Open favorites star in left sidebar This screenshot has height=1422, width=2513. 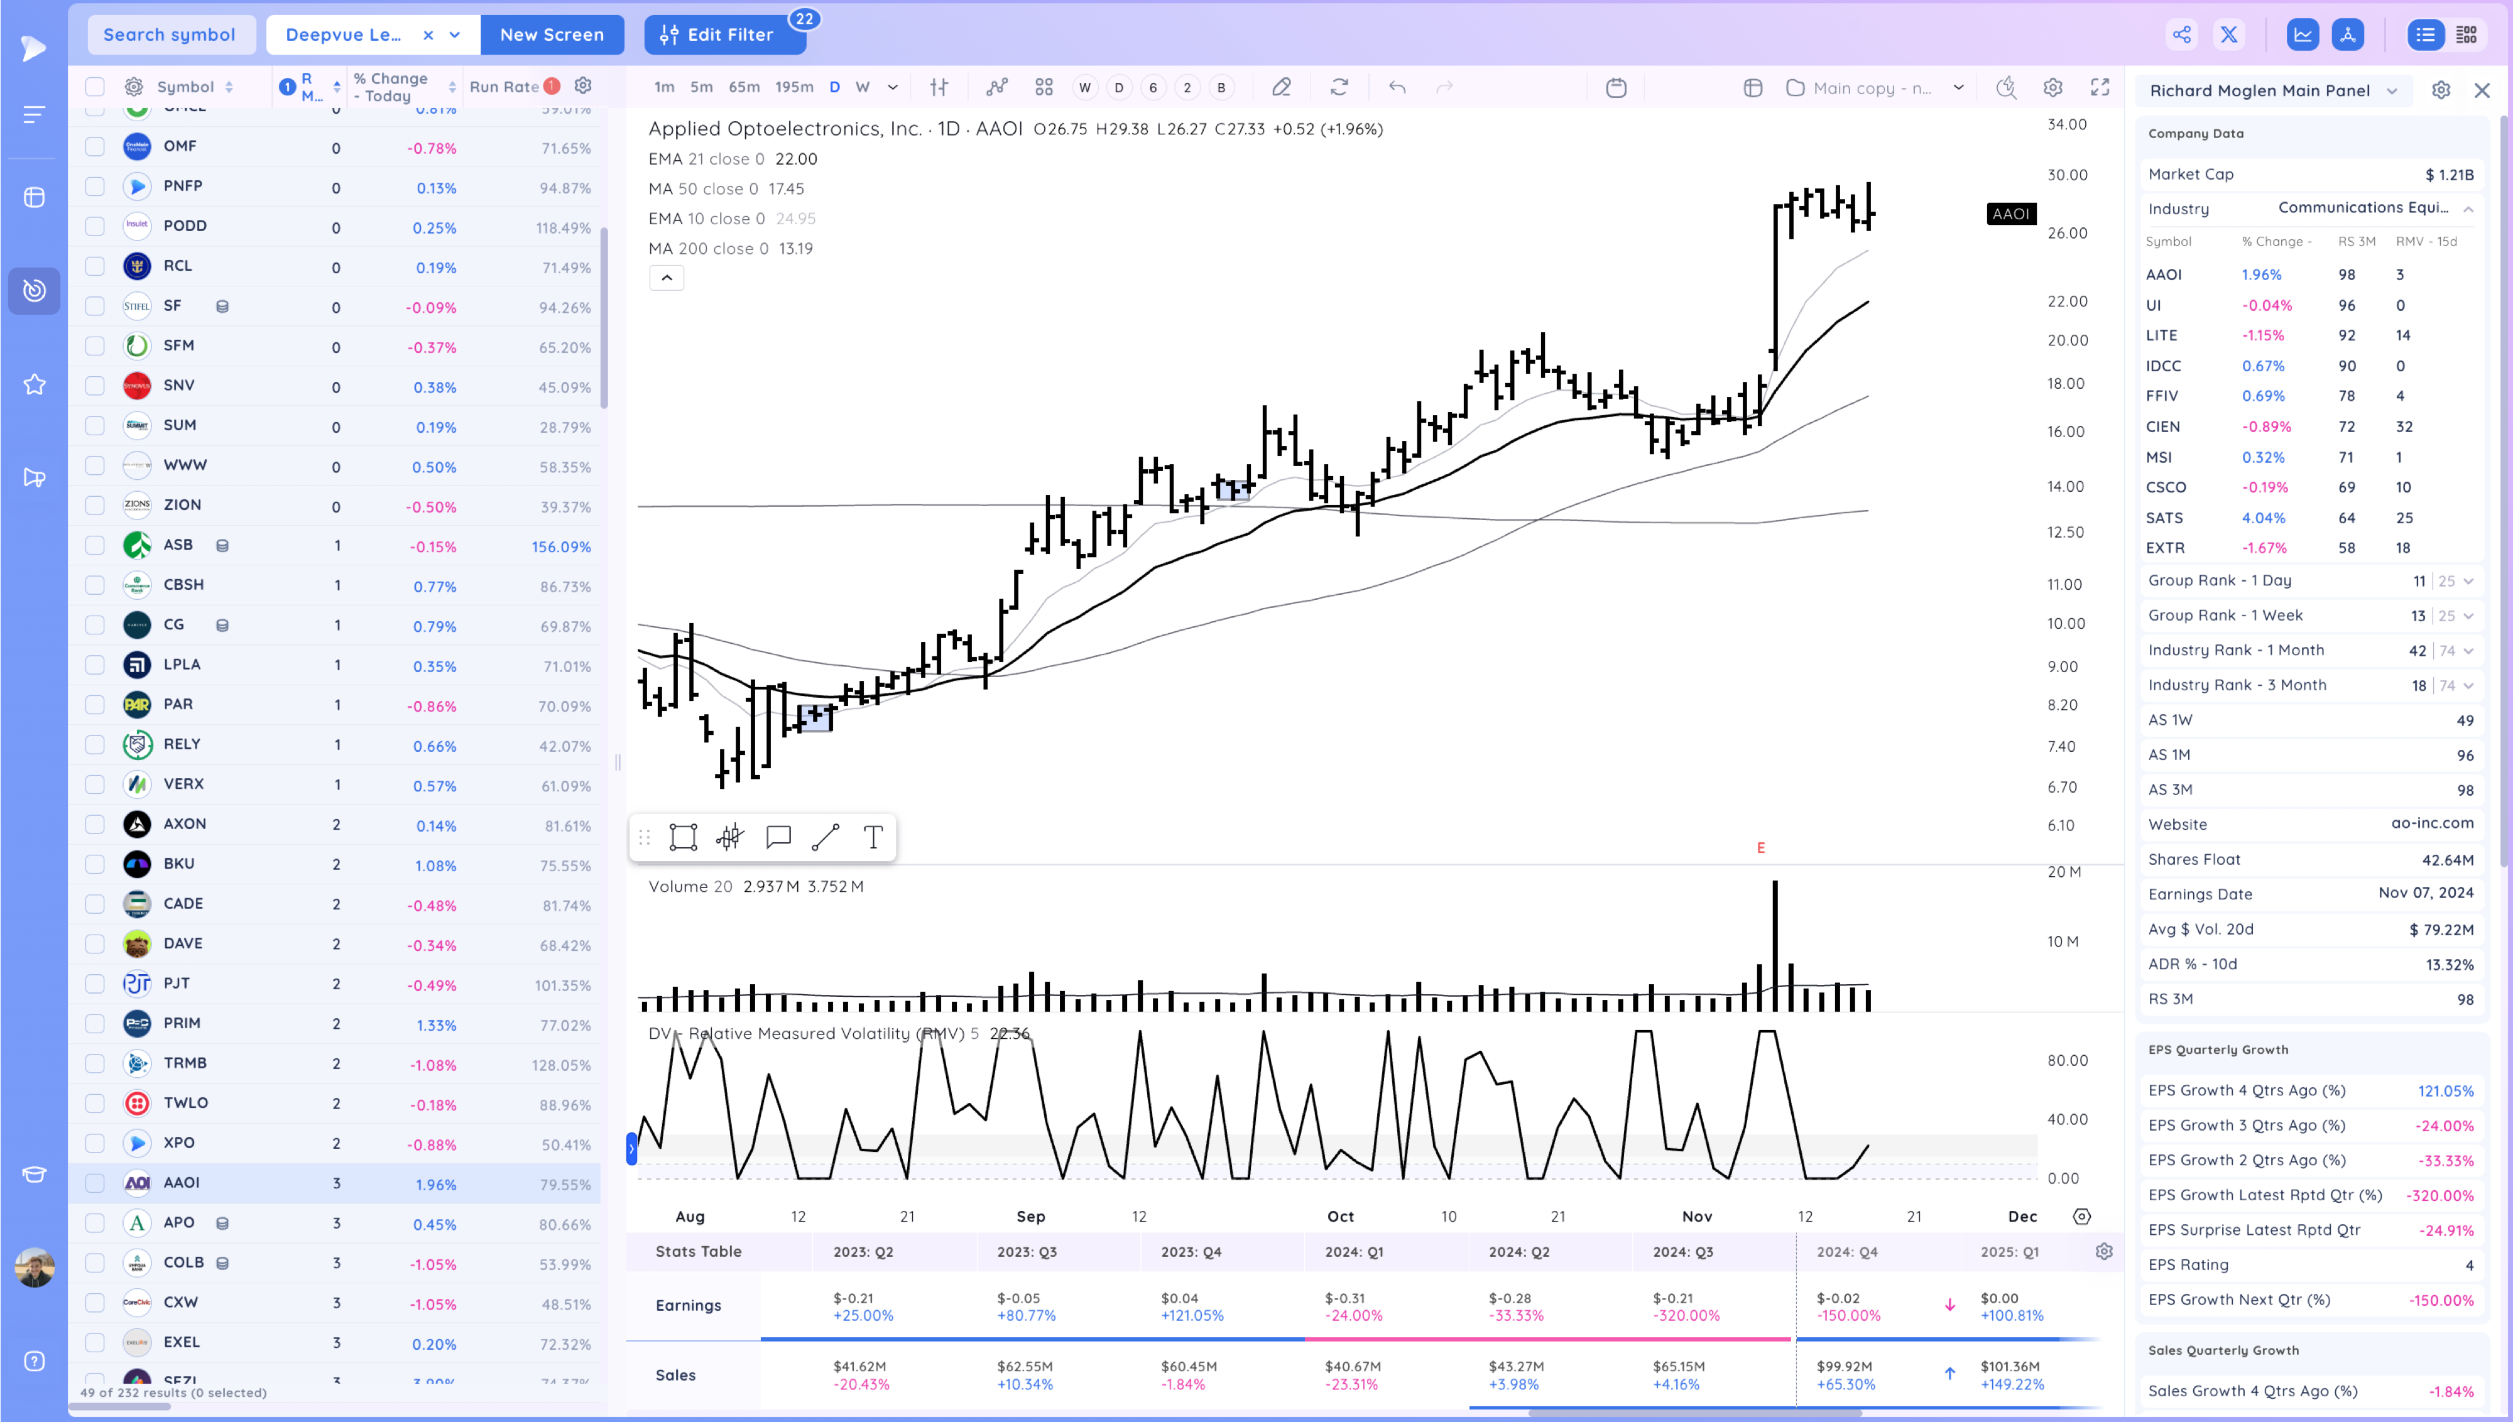[x=34, y=385]
